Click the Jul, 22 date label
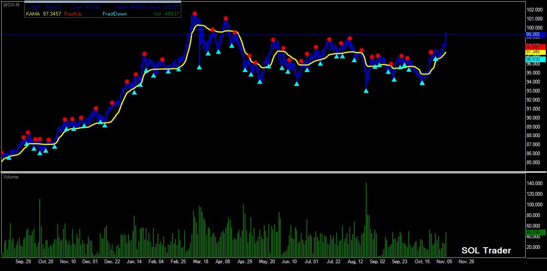The width and height of the screenshot is (547, 271). (x=333, y=262)
